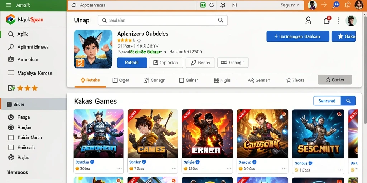Open the more options dots on Sooclis card

tap(120, 169)
